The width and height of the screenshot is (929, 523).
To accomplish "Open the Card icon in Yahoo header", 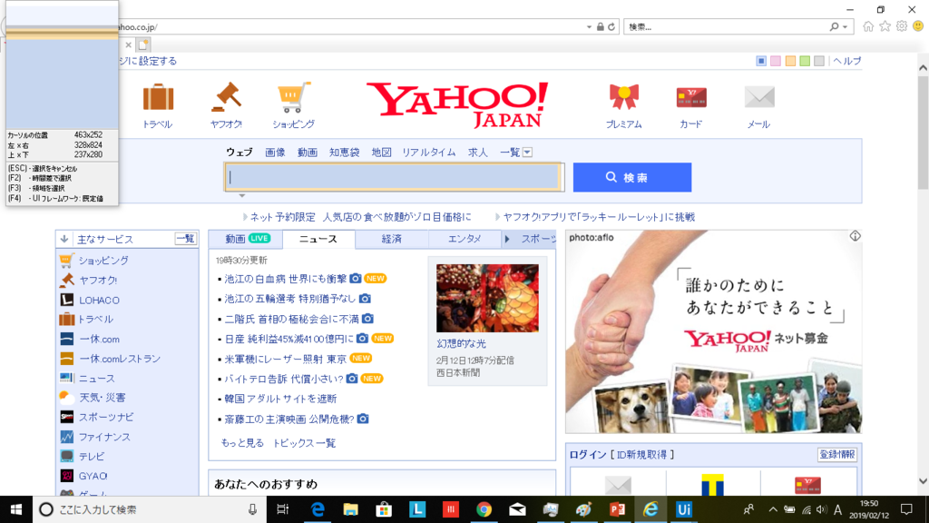I will click(691, 97).
